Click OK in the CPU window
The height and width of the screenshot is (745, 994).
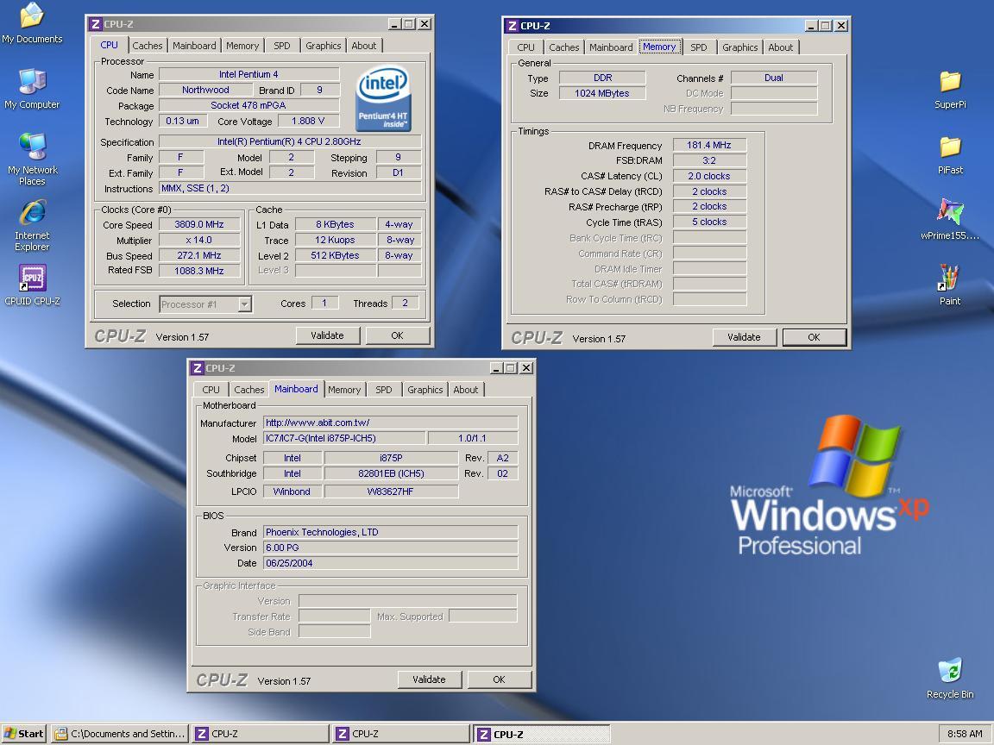(x=398, y=335)
